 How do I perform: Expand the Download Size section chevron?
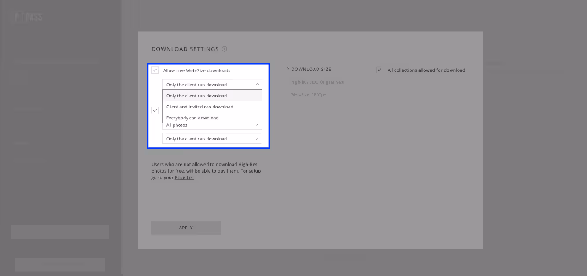pyautogui.click(x=288, y=69)
